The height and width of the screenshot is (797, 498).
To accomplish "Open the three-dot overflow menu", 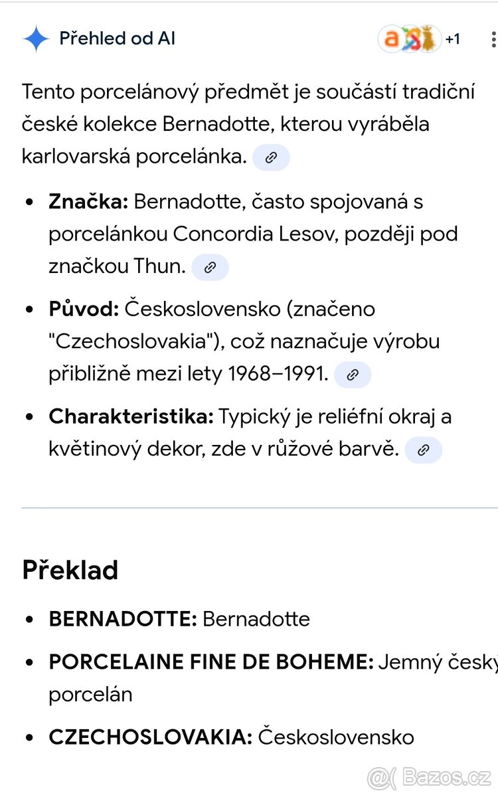I will [492, 39].
